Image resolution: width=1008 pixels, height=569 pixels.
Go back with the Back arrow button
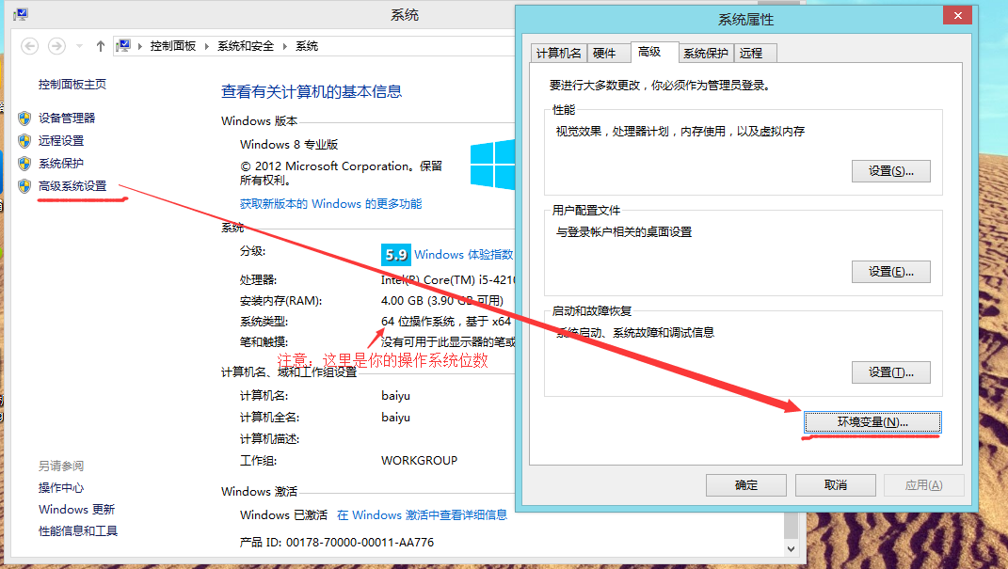pos(29,46)
